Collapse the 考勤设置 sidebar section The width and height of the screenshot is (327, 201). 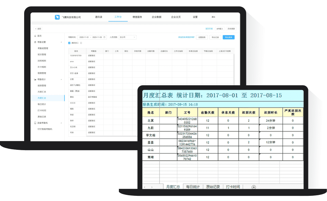tap(61, 42)
